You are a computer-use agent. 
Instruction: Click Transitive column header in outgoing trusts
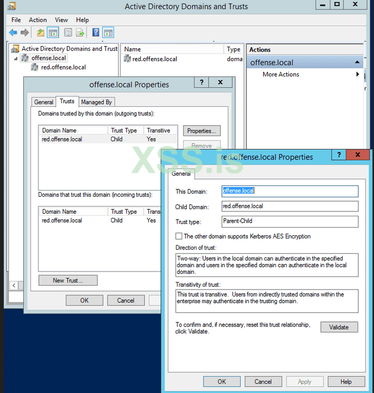tap(160, 130)
